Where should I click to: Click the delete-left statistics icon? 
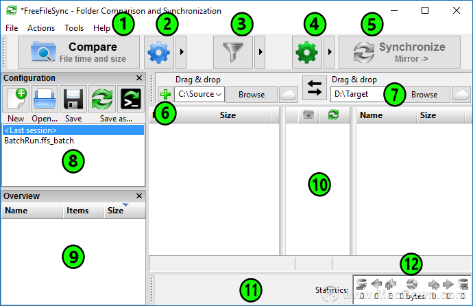[x=361, y=284]
